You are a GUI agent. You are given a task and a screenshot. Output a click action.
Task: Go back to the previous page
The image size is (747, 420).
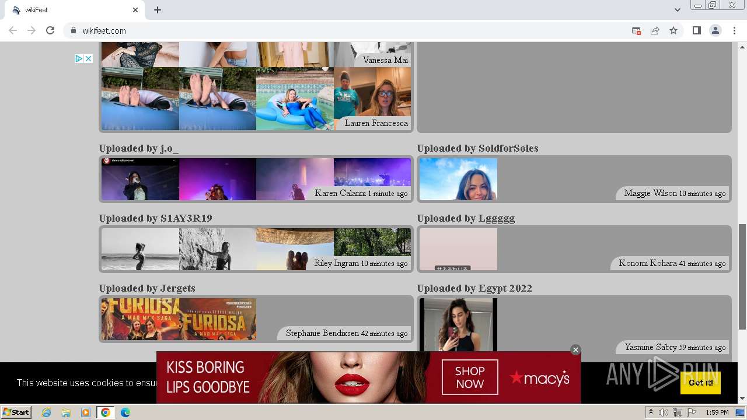[13, 31]
